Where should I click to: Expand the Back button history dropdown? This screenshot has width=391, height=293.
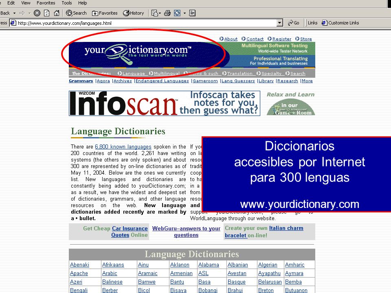click(15, 13)
